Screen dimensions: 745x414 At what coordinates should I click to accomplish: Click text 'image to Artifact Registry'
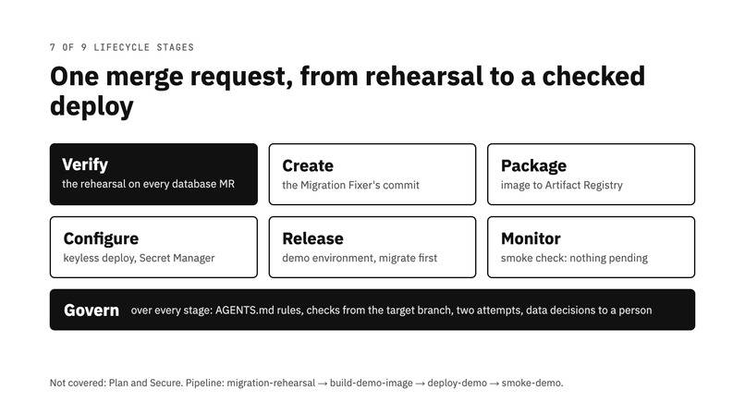(562, 185)
